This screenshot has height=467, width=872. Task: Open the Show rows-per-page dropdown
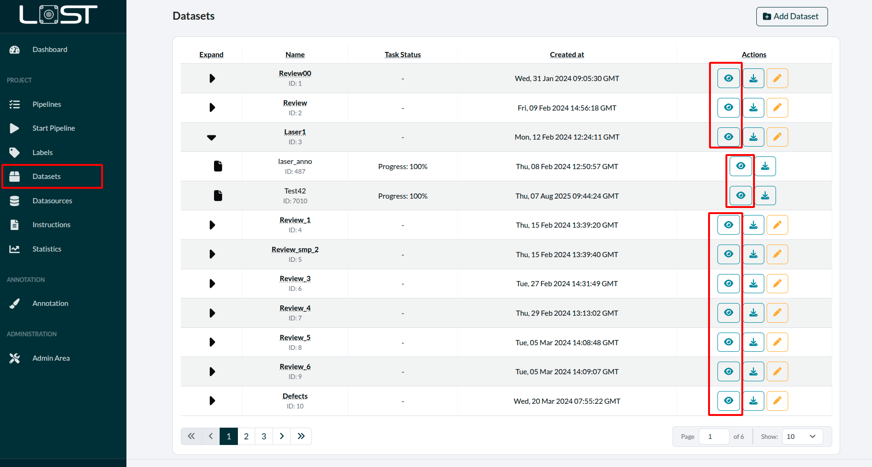coord(802,437)
